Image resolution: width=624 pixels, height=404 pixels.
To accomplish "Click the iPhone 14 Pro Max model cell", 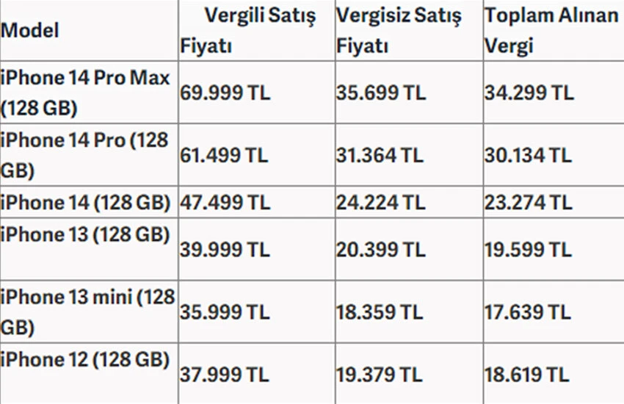I will (85, 93).
